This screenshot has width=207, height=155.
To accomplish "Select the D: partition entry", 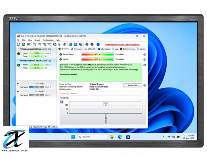I will click(x=36, y=93).
